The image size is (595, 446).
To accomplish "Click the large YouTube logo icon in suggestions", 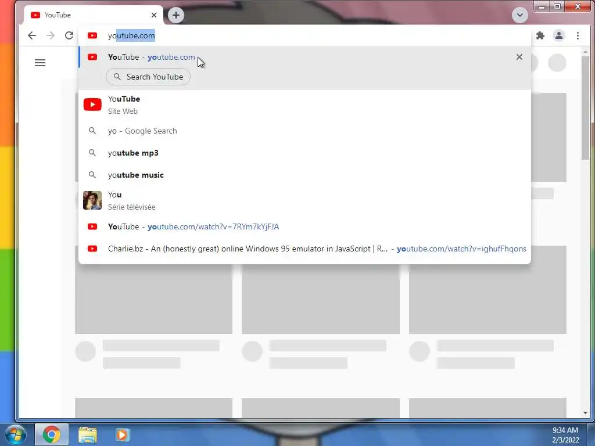I will coord(92,105).
